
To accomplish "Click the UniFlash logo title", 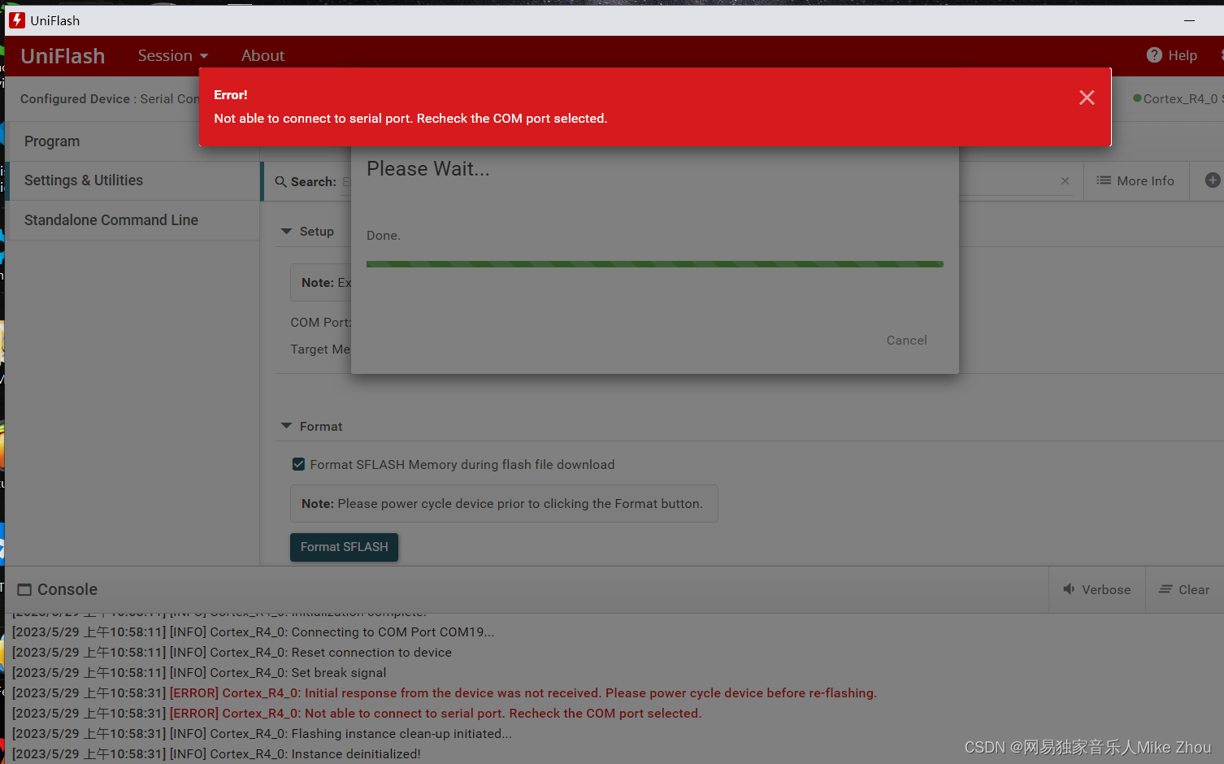I will click(63, 55).
